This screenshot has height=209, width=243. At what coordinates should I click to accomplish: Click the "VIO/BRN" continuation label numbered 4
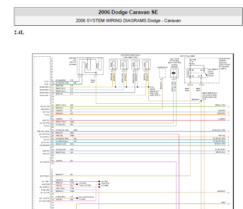(x=222, y=119)
